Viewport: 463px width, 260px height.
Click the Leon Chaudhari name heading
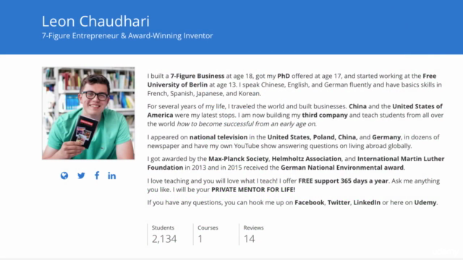coord(95,21)
